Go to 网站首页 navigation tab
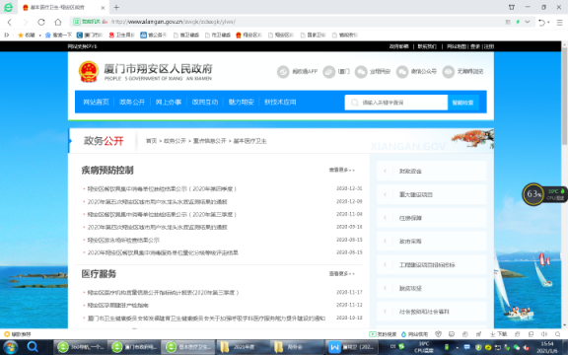The height and width of the screenshot is (355, 568). [96, 103]
